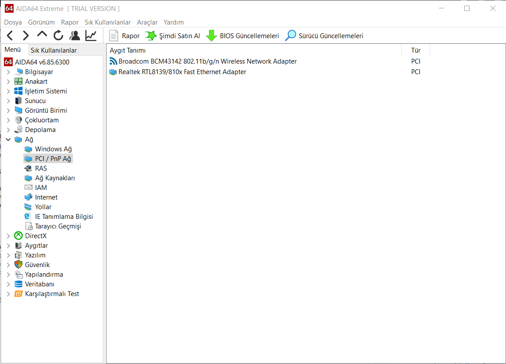This screenshot has width=506, height=364.
Task: Click the green down arrow BIOS update icon
Action: [x=212, y=36]
